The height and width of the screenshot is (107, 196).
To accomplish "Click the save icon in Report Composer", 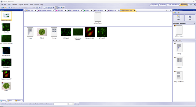I will [x=176, y=13].
